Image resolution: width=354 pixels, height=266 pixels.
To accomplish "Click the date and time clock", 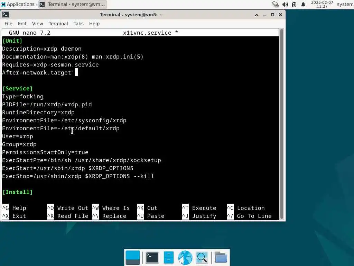I will click(322, 4).
